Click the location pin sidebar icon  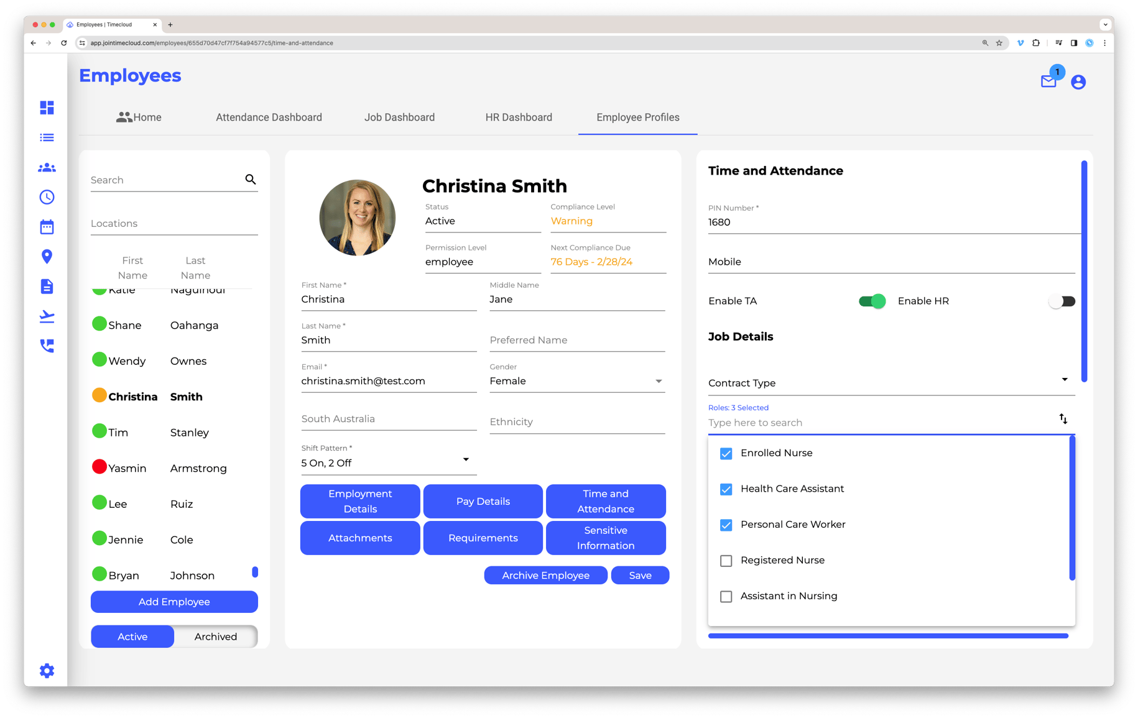(47, 256)
